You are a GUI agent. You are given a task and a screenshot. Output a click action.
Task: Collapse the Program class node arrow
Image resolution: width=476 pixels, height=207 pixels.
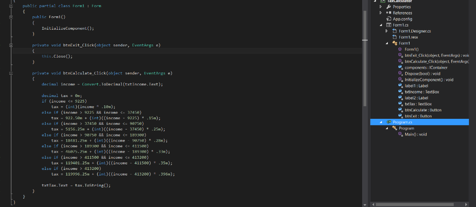(x=387, y=128)
